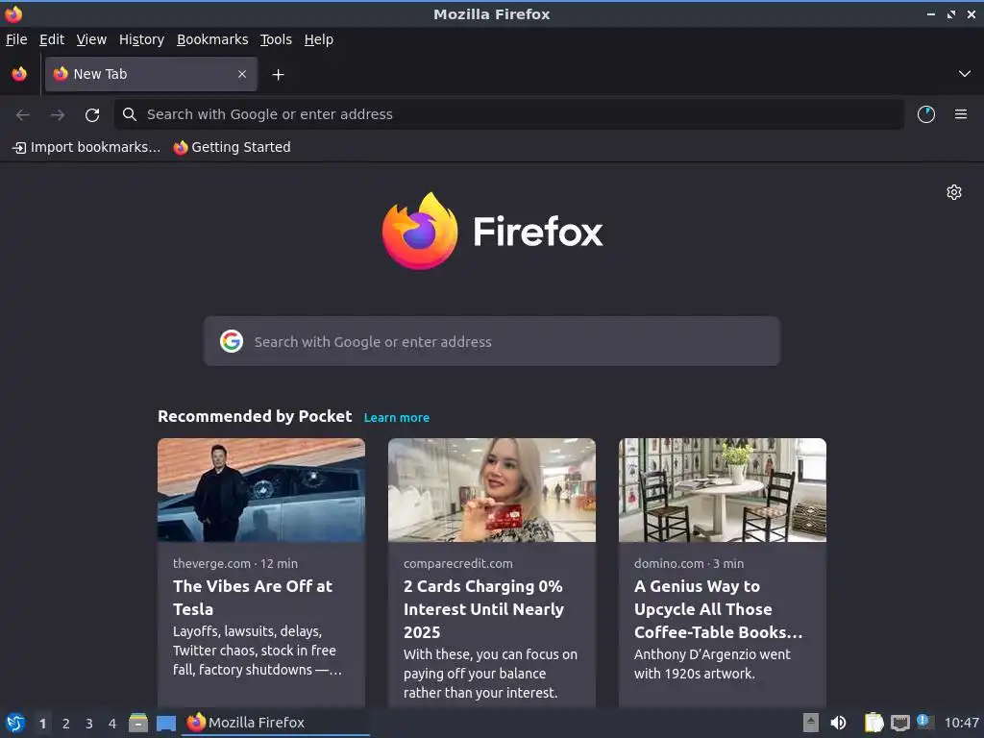Open 2 Cards Charging 0% Interest headline
Viewport: 984px width, 738px height.
[x=484, y=608]
